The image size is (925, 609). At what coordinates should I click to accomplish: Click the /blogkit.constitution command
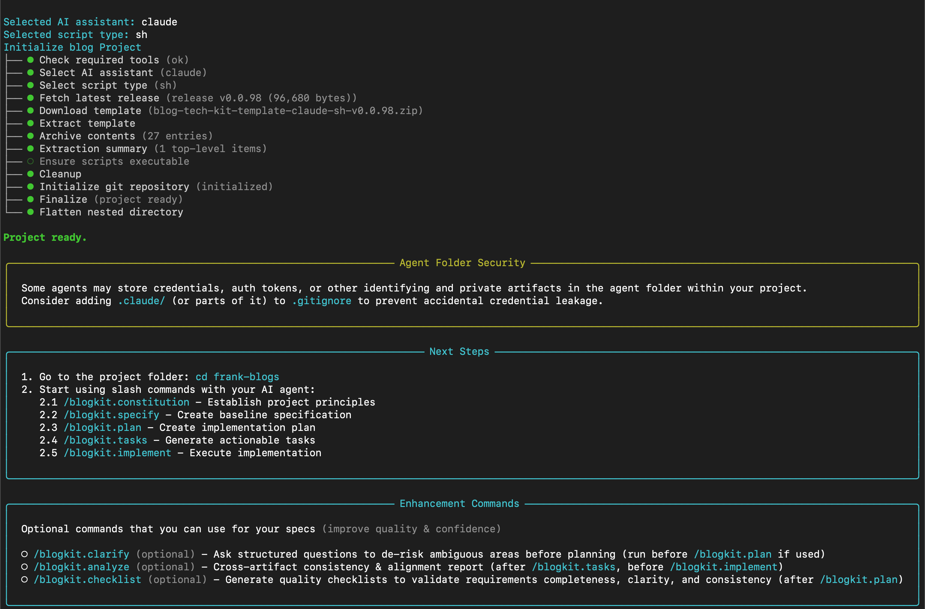point(126,402)
